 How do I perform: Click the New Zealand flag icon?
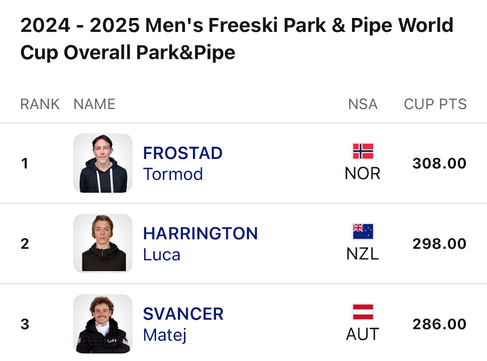click(363, 231)
